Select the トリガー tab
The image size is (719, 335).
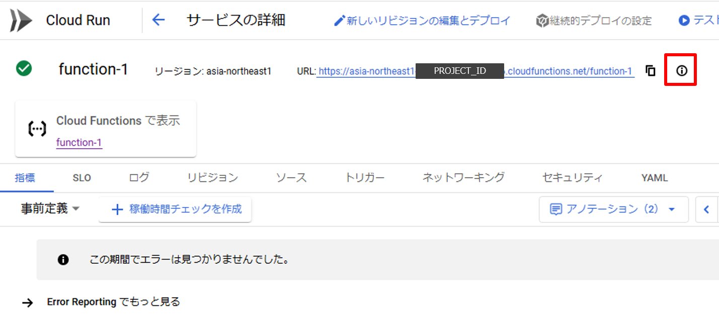click(x=365, y=178)
